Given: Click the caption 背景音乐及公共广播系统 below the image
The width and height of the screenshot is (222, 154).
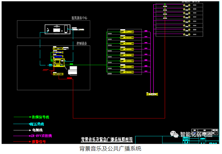Looking at the screenshot, I should click(x=110, y=149).
